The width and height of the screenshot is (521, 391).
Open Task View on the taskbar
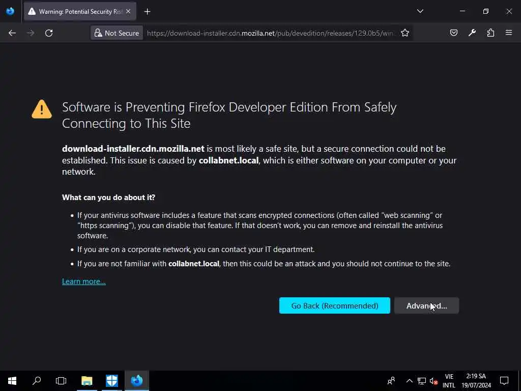pos(61,381)
